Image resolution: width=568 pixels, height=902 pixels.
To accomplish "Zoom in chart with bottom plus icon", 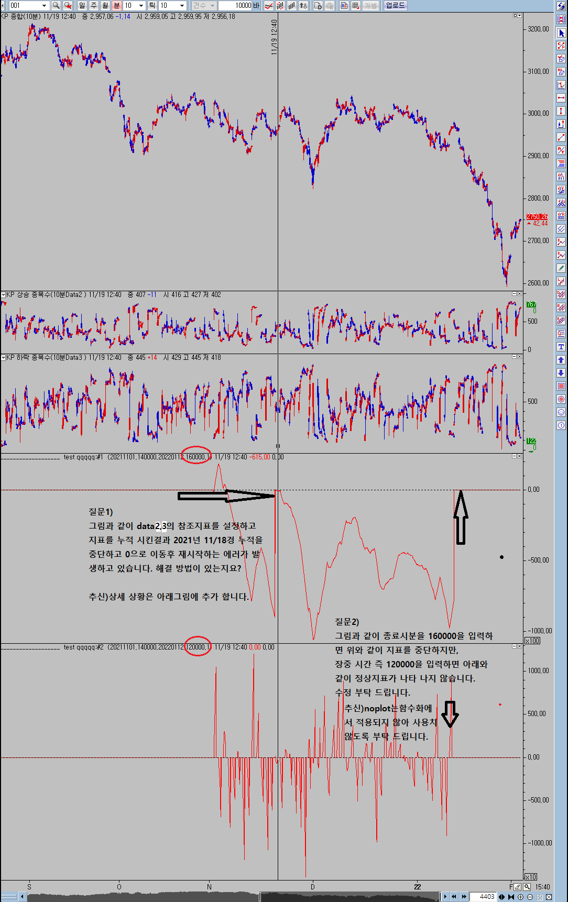I will 520,897.
